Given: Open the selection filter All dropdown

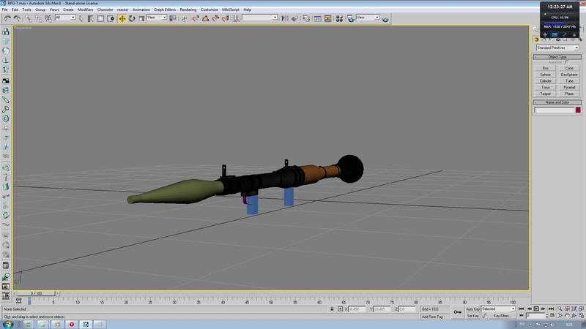Looking at the screenshot, I should coord(65,18).
